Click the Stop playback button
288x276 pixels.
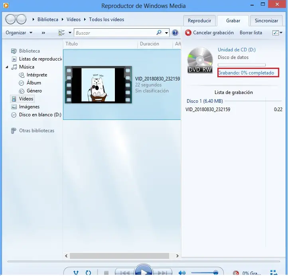click(x=106, y=273)
